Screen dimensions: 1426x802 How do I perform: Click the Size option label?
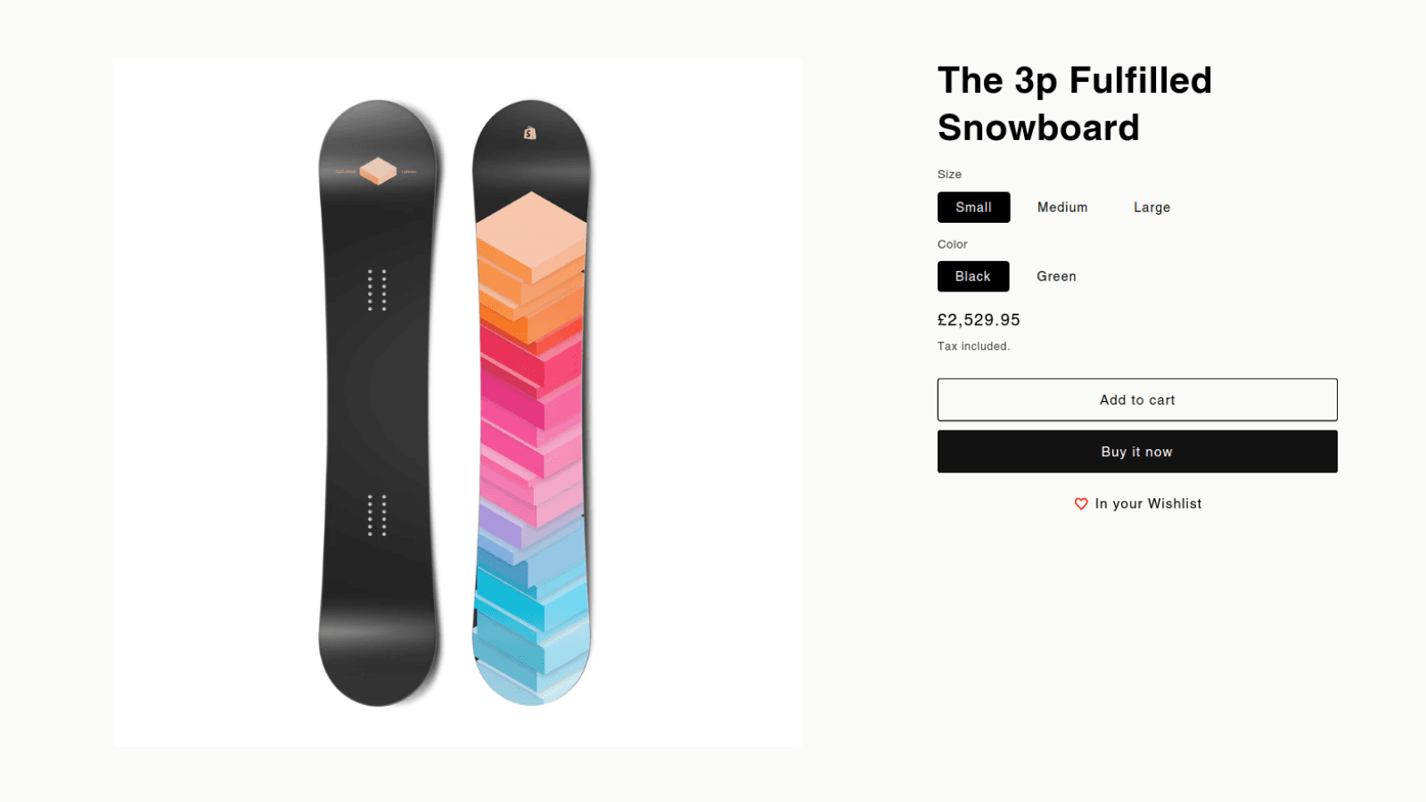coord(949,175)
